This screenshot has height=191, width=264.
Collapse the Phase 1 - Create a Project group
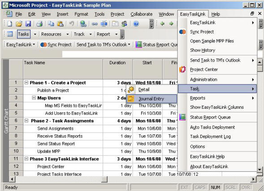click(x=26, y=83)
